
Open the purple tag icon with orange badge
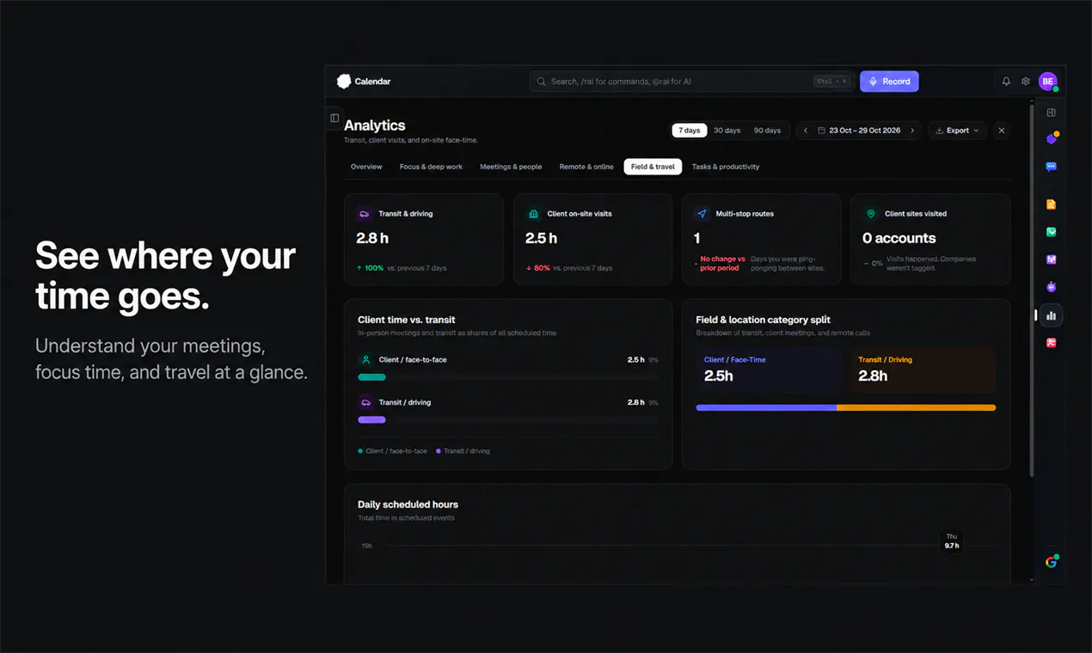click(x=1051, y=138)
